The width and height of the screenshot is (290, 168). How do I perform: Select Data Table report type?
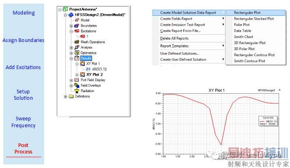click(x=256, y=31)
